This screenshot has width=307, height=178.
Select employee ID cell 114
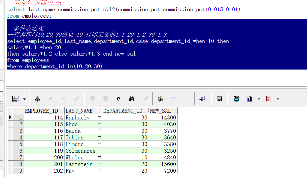coord(44,117)
